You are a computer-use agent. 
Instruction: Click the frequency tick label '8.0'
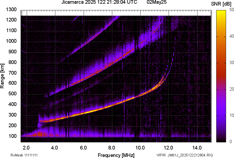[x=112, y=148]
